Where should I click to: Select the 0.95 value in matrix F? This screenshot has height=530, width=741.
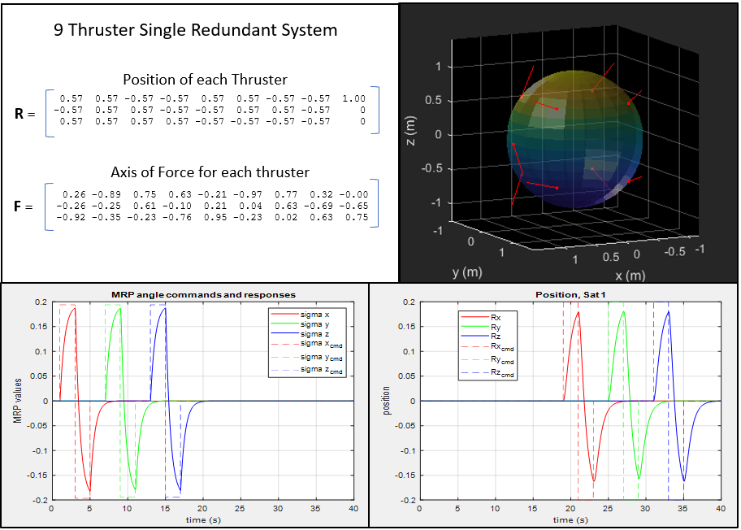coord(215,218)
